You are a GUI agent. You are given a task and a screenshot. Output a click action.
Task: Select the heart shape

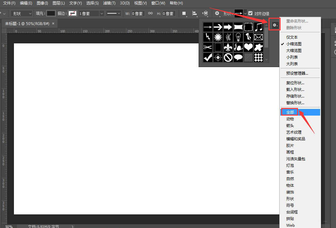point(248,47)
